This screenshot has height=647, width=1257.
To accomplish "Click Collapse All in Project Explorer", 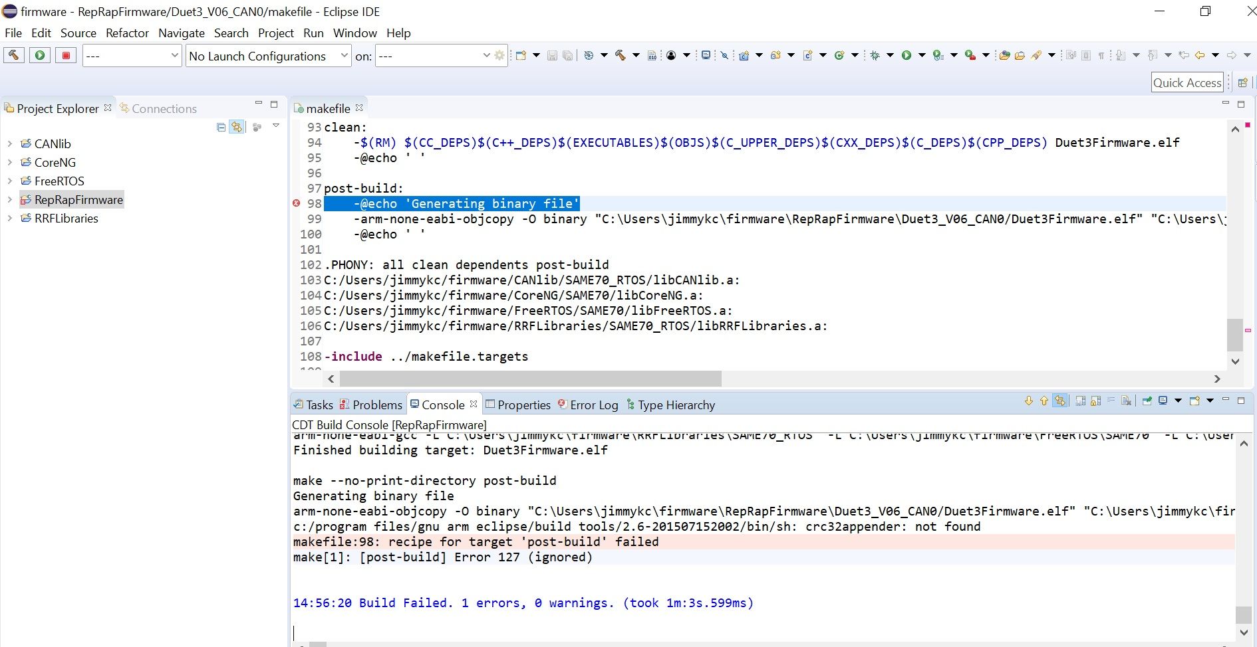I will pyautogui.click(x=221, y=126).
